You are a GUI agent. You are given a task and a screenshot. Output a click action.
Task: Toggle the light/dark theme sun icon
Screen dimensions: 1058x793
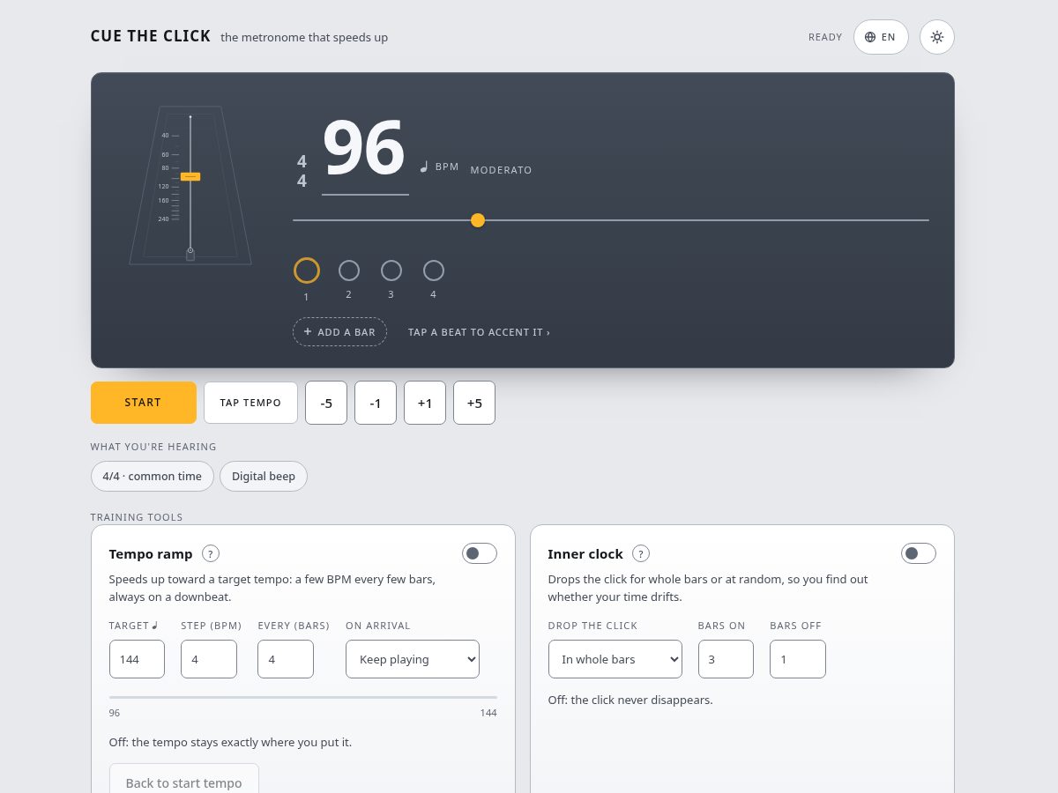(x=937, y=37)
